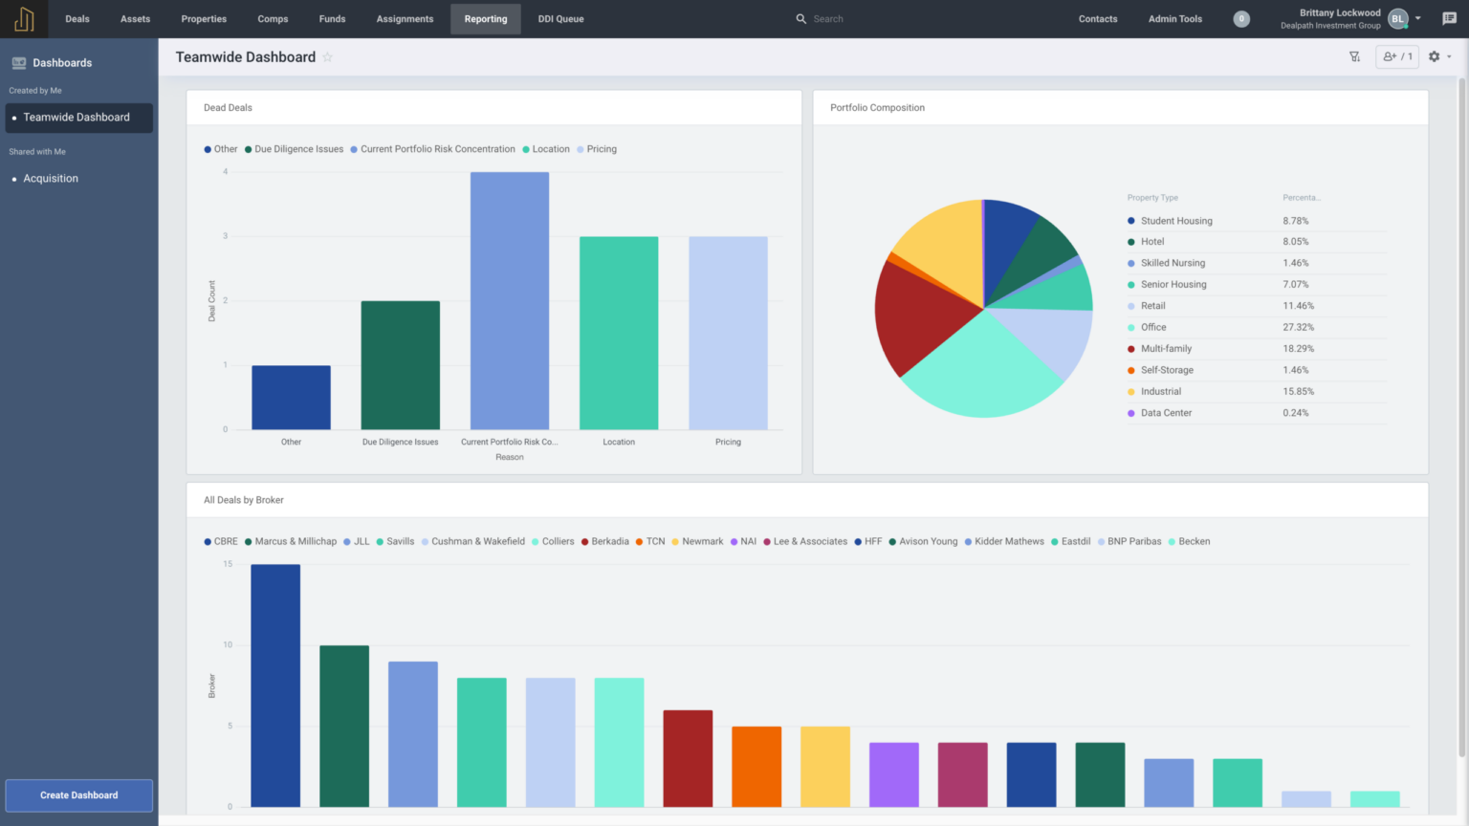The width and height of the screenshot is (1469, 826).
Task: Open the caret dropdown beside the settings gear
Action: pyautogui.click(x=1450, y=56)
